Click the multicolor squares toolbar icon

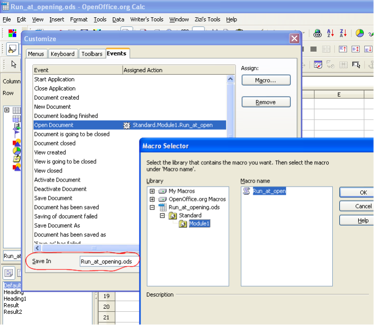pos(12,33)
